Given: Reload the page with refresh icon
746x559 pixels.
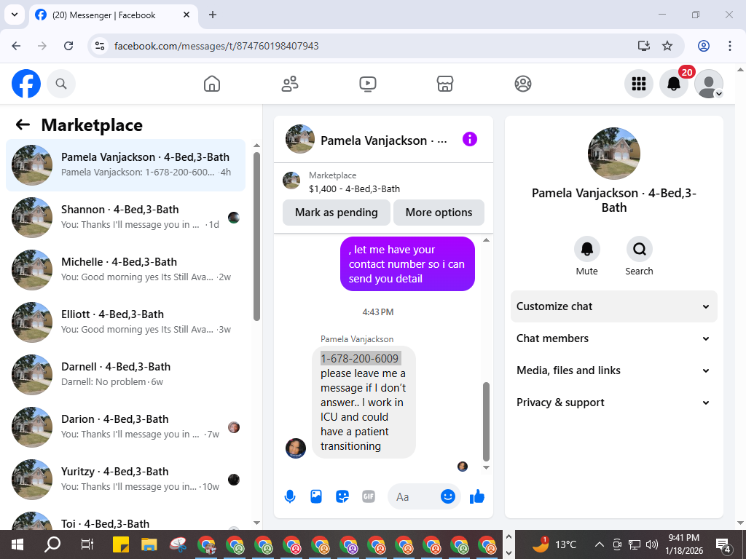Looking at the screenshot, I should point(68,46).
